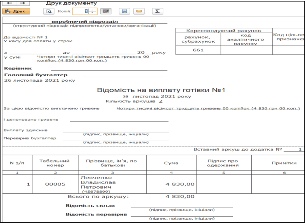Viewport: 305px width, 223px height.
Task: Click the "і депоновано гривень" label
Action: tap(31, 120)
